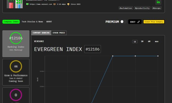Click the Claim This Company button
This screenshot has height=103, width=172.
154,22
